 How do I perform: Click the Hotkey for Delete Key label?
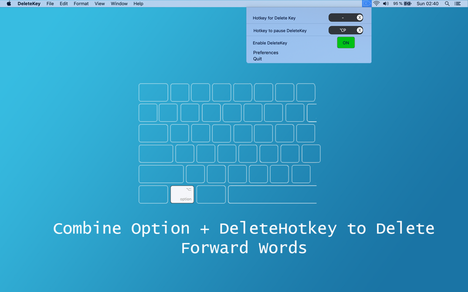[x=274, y=18]
